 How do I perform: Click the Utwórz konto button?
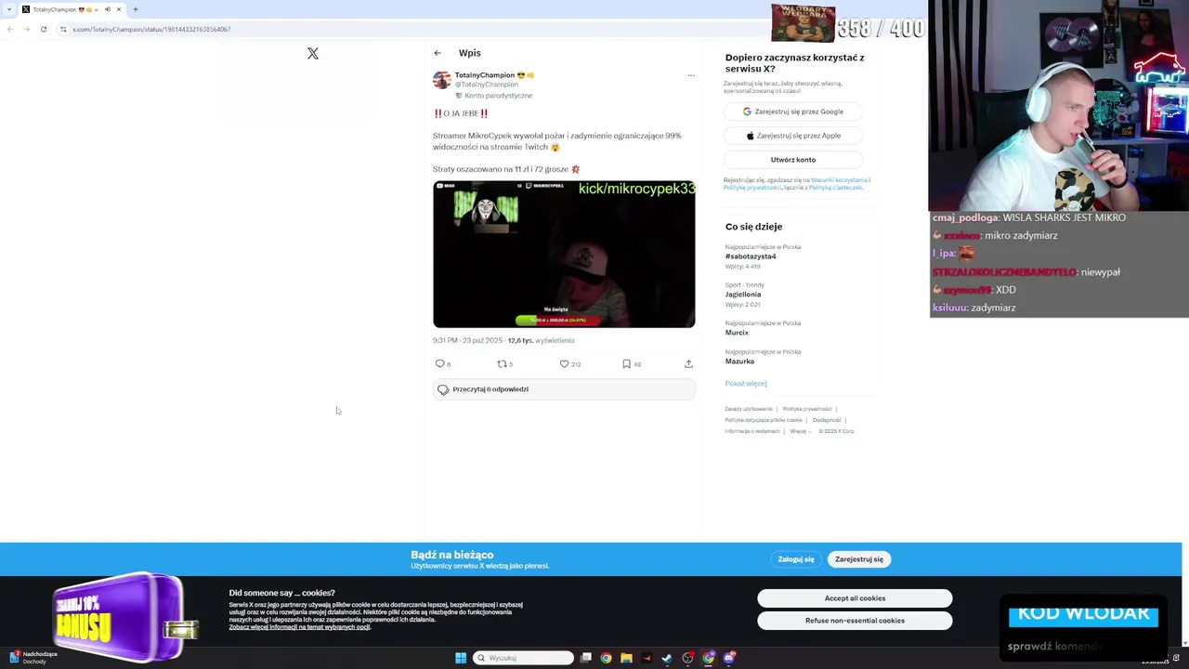(x=793, y=160)
